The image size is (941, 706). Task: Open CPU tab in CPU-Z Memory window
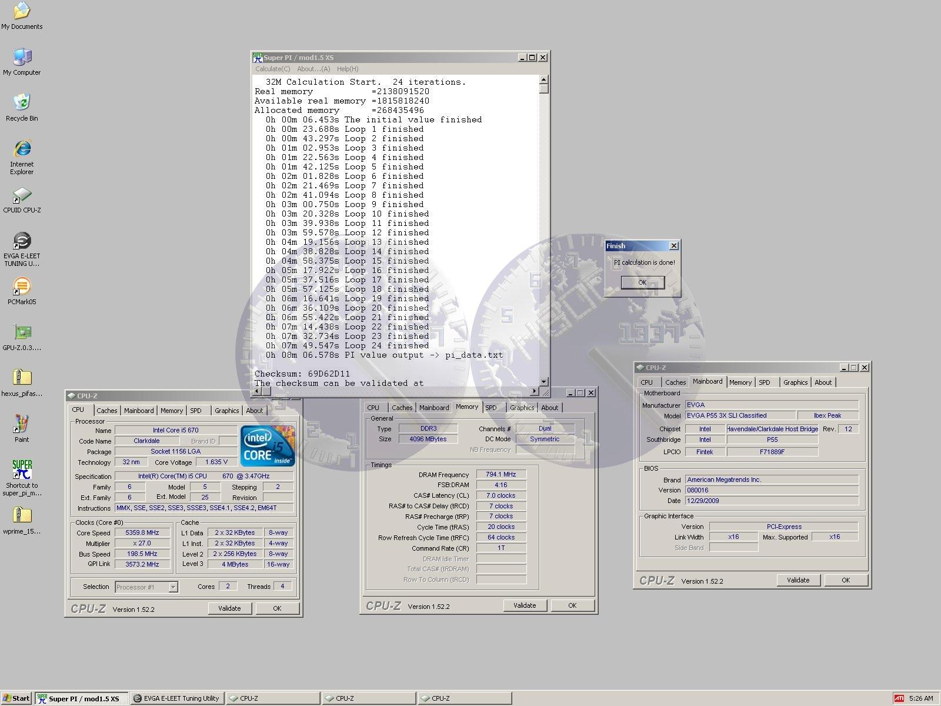373,408
